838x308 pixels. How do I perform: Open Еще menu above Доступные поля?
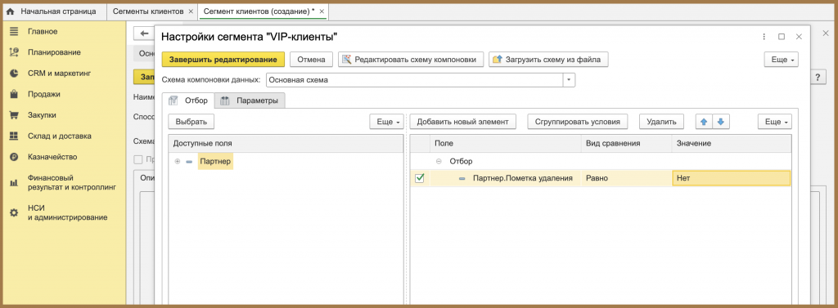pos(386,122)
